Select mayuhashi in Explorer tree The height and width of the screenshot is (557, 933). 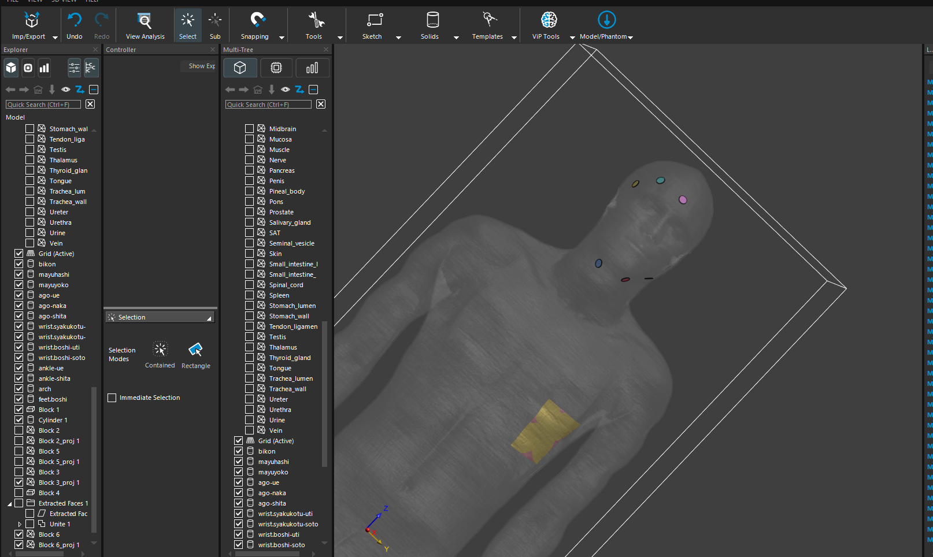click(54, 274)
